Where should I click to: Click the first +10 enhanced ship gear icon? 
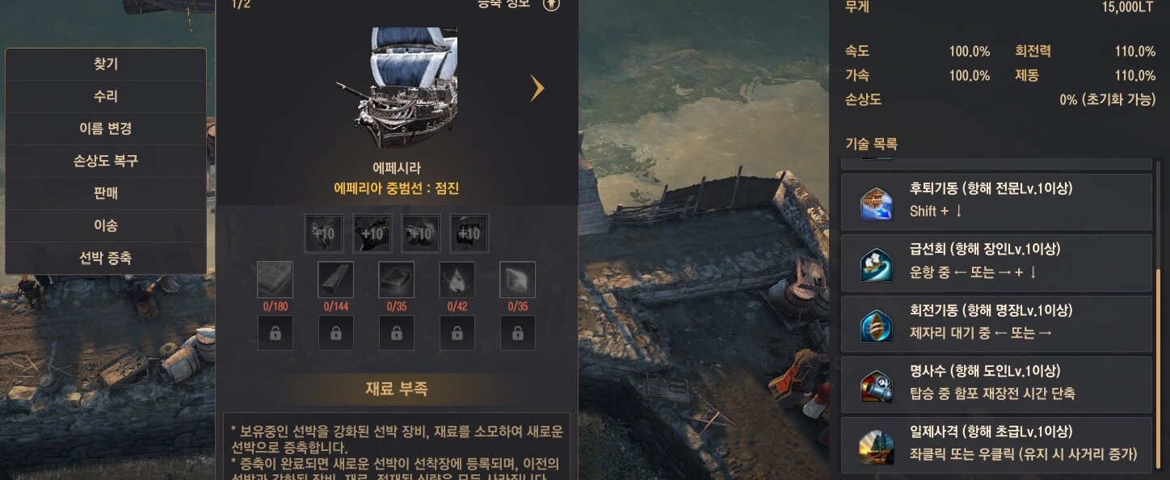pyautogui.click(x=323, y=234)
